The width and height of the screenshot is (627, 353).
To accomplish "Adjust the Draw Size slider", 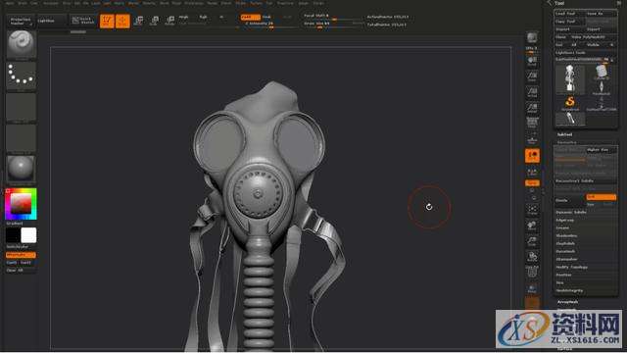I will coord(332,25).
